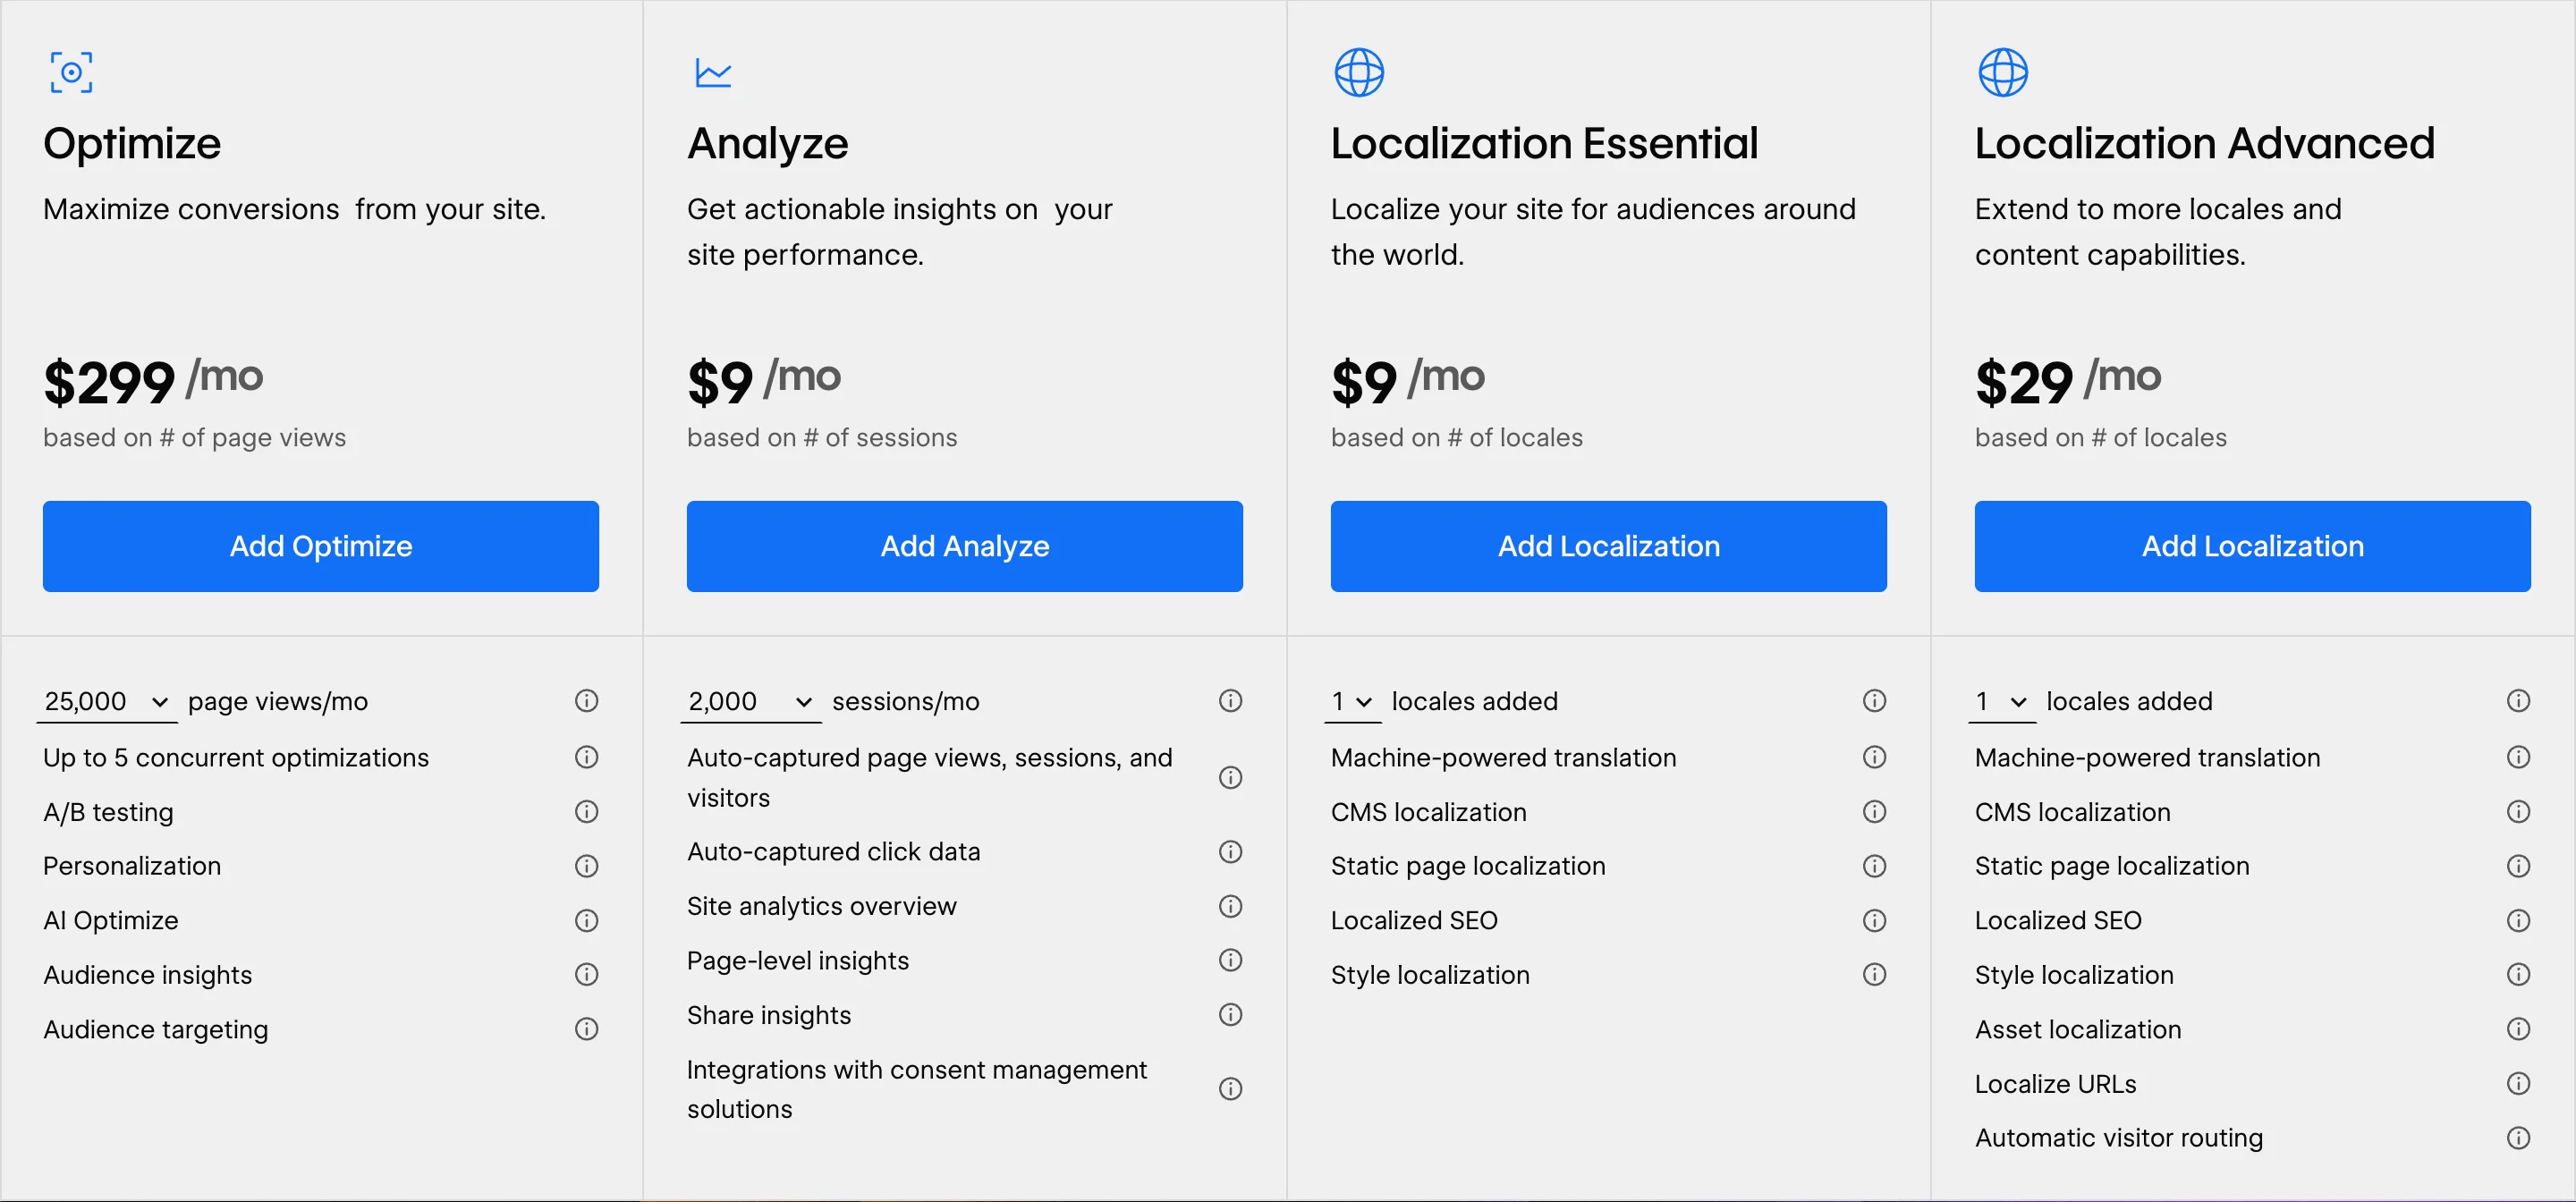Show info for Auto-captured click data

coord(1231,852)
